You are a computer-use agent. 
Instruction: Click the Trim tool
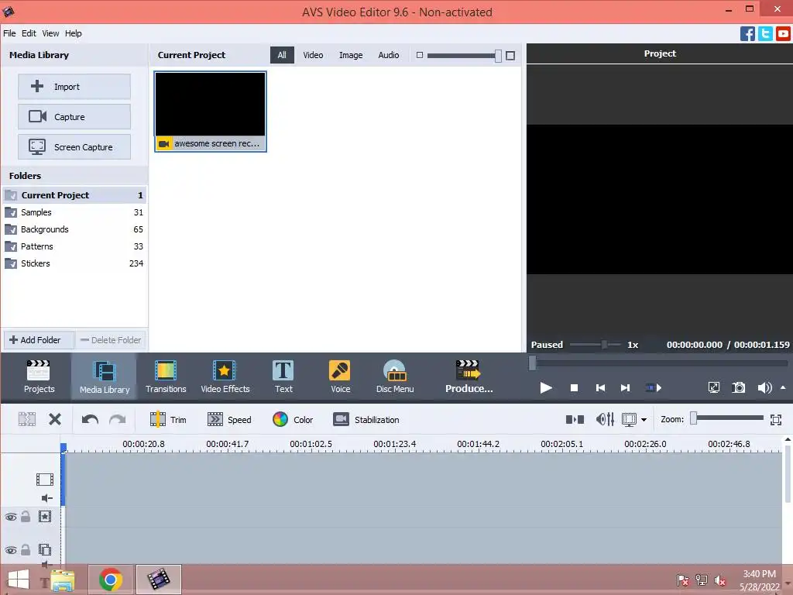pos(168,419)
